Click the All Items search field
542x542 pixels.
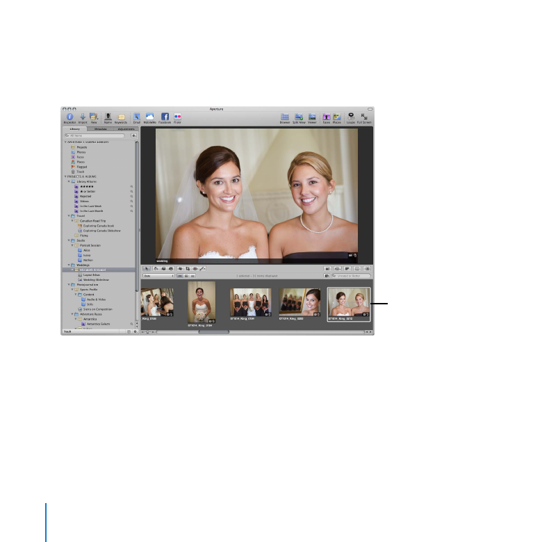[95, 135]
